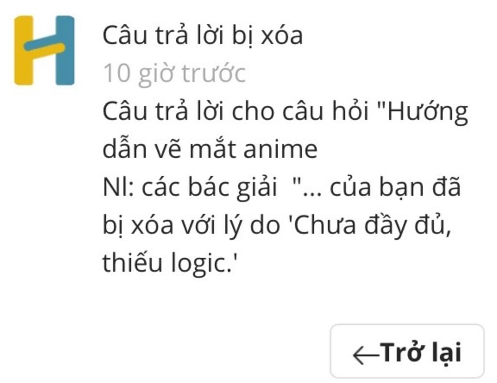The height and width of the screenshot is (383, 497).
Task: Click the bold 'Trở lại' label text
Action: tap(421, 352)
